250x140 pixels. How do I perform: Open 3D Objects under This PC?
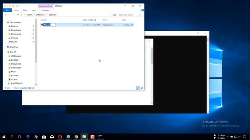(16, 56)
